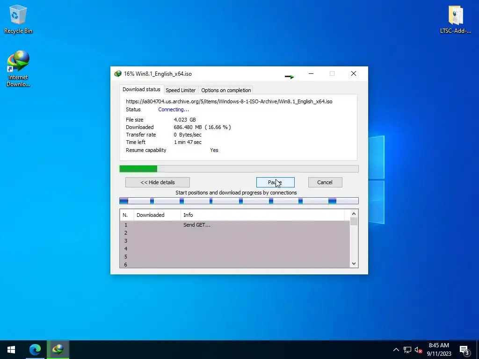The height and width of the screenshot is (359, 479).
Task: Click the muted volume tray icon
Action: (418, 350)
